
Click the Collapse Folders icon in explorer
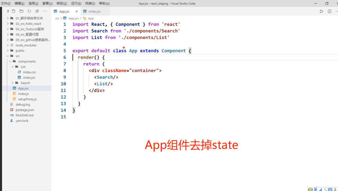(x=37, y=11)
